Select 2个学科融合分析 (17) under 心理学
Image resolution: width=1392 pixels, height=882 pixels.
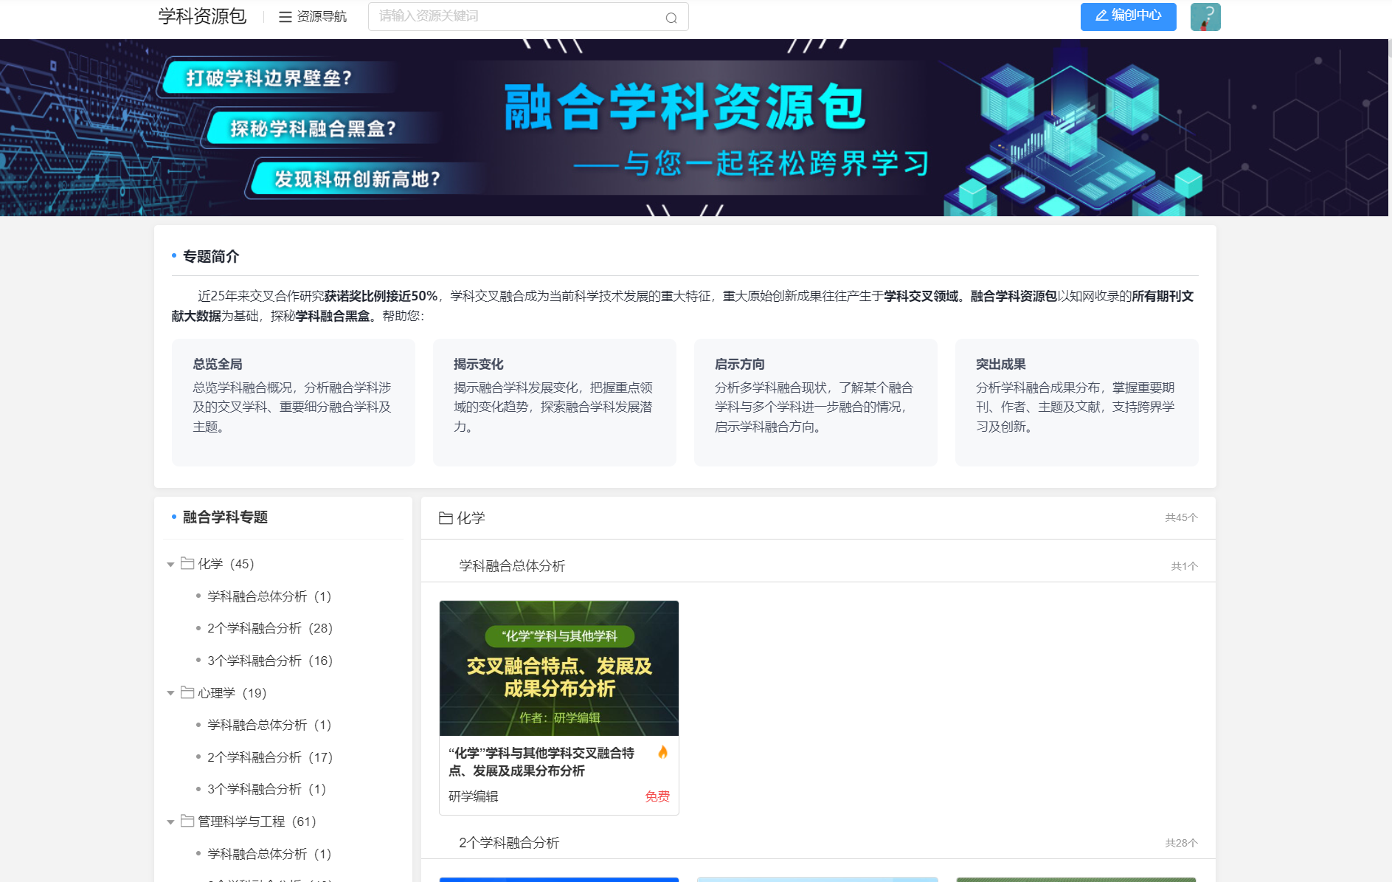(269, 757)
